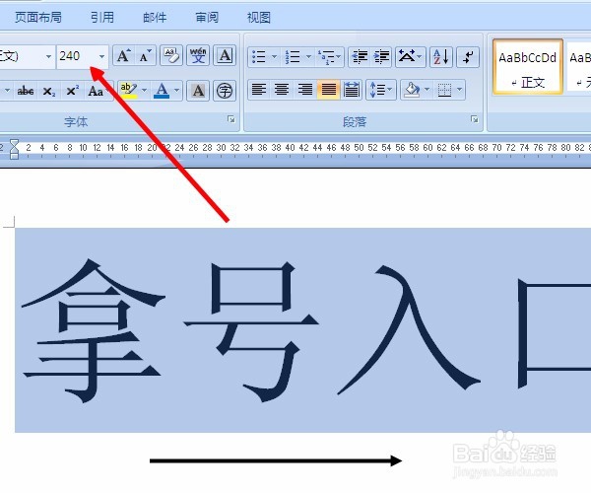
Task: Select the 正文 style thumbnail
Action: pyautogui.click(x=528, y=66)
